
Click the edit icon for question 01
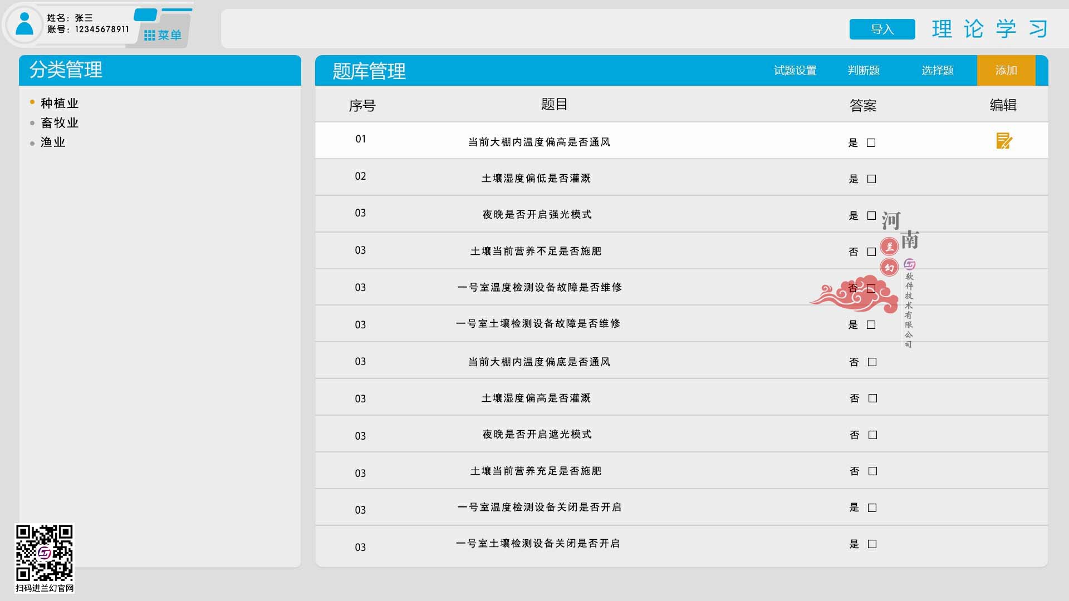point(1003,141)
